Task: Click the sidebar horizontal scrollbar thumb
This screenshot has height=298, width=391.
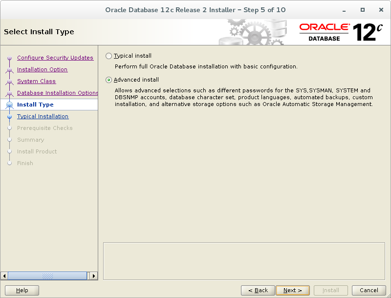Action: coord(47,276)
